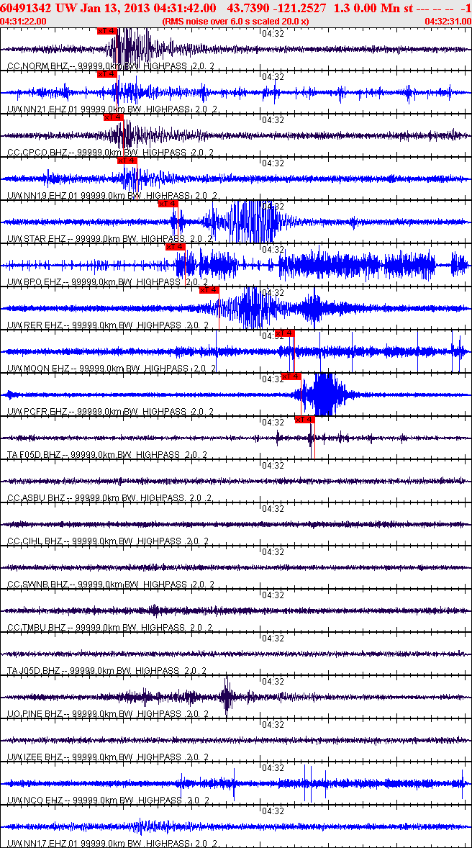472x848 pixels.
Task: Click the UW MOON EHZ station label
Action: click(112, 369)
